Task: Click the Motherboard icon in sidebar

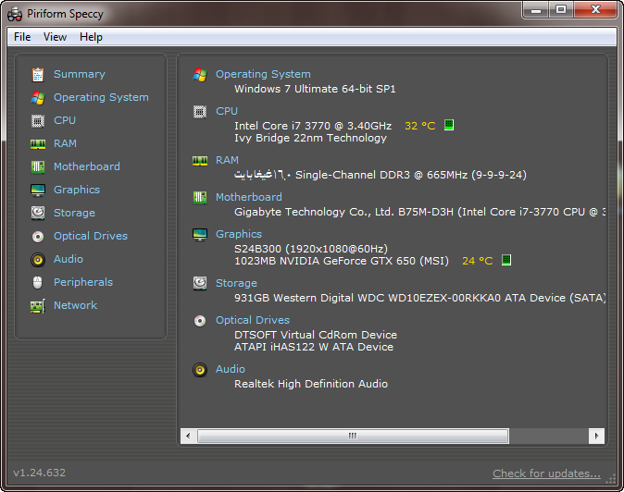Action: pyautogui.click(x=38, y=166)
